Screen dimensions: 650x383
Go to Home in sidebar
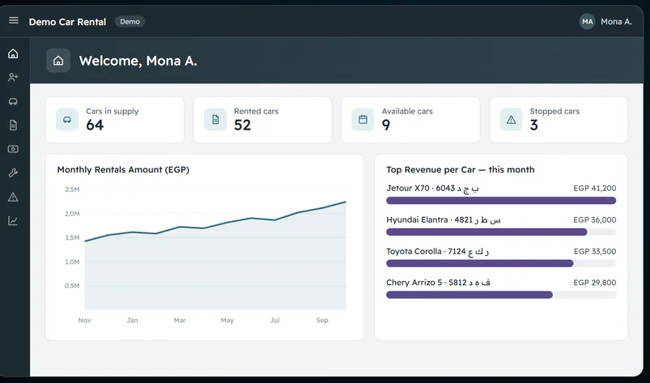tap(13, 53)
